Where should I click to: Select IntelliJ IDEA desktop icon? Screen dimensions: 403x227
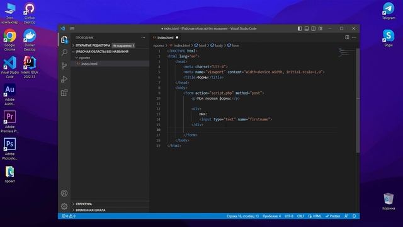pyautogui.click(x=30, y=67)
